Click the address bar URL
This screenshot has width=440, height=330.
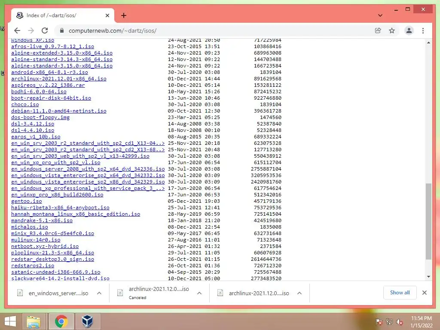pyautogui.click(x=113, y=31)
